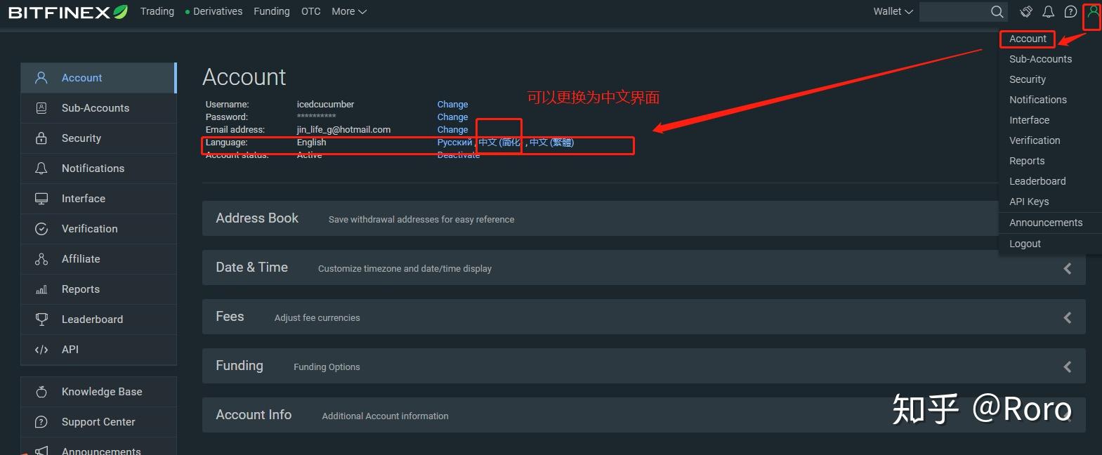This screenshot has height=455, width=1102.
Task: Select Verification in user dropdown menu
Action: click(1035, 140)
